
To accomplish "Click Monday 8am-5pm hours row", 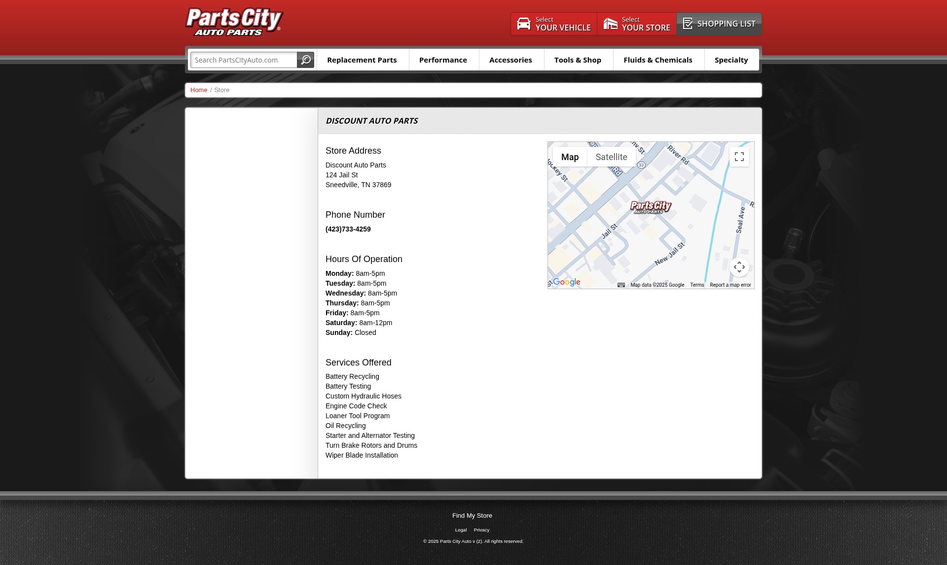I will pos(355,273).
